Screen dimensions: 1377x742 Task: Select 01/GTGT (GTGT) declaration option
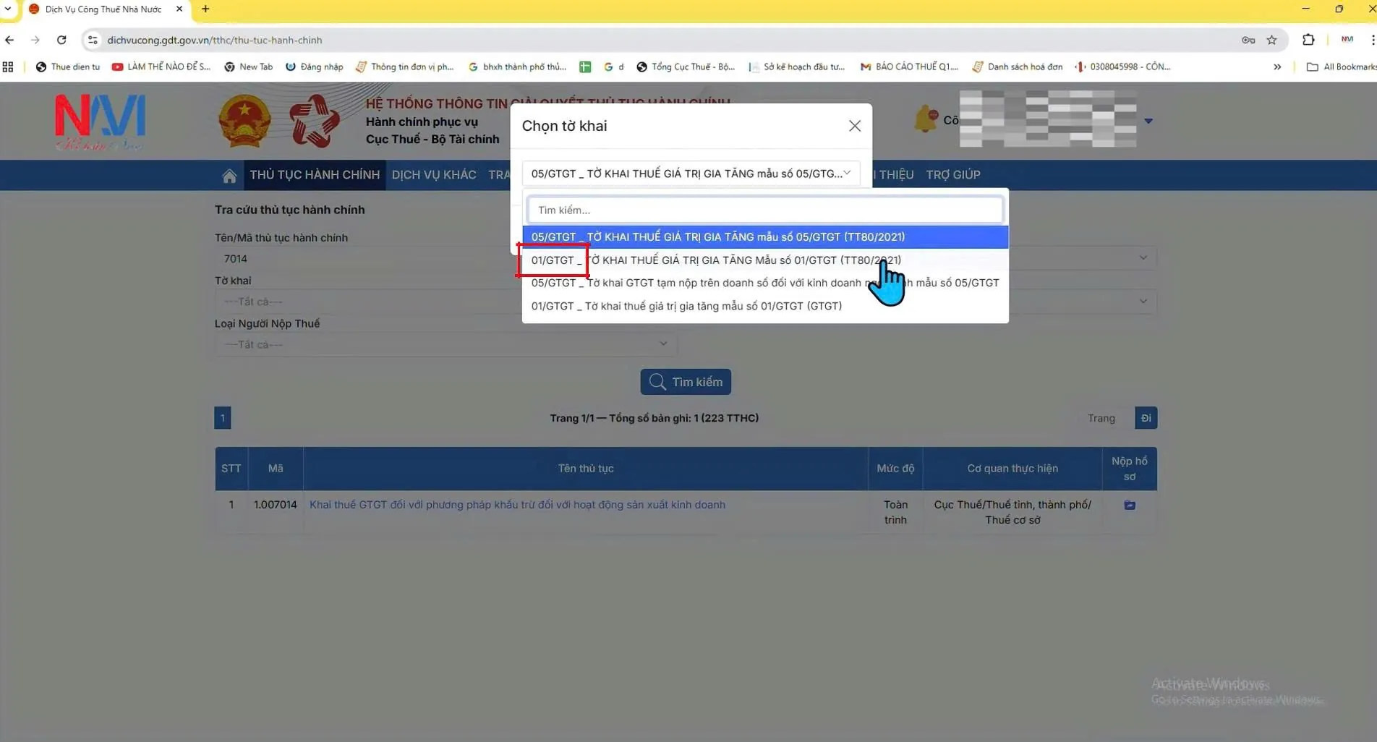(686, 306)
